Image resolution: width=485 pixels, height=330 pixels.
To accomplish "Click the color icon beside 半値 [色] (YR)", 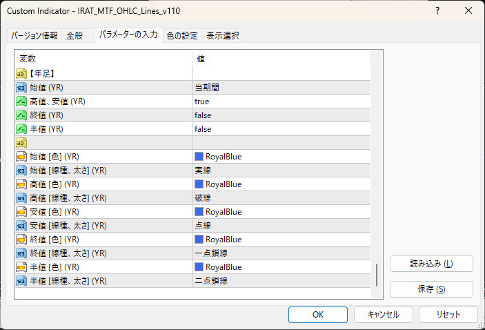I will click(21, 267).
